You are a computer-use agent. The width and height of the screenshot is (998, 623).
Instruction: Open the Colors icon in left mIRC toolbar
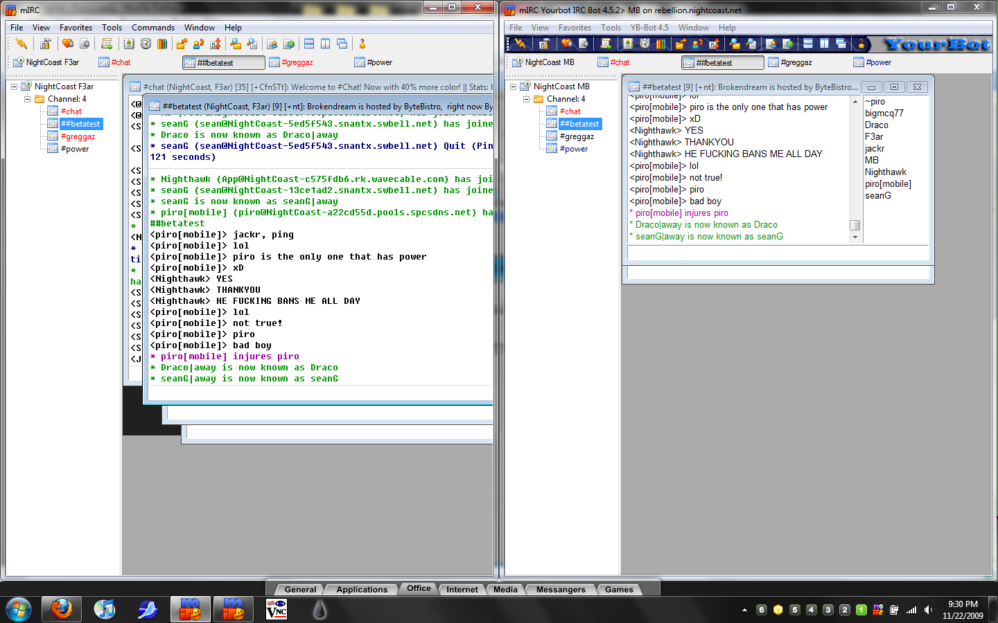click(162, 44)
